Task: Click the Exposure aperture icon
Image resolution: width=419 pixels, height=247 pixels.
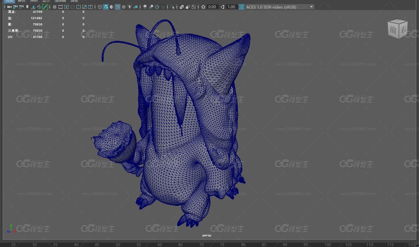Action: pos(203,7)
